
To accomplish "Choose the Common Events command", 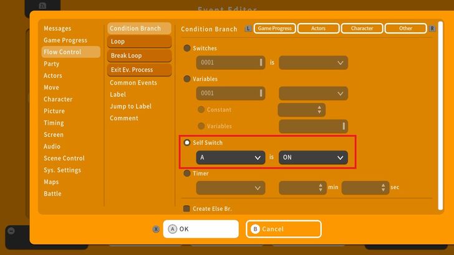I will point(133,83).
